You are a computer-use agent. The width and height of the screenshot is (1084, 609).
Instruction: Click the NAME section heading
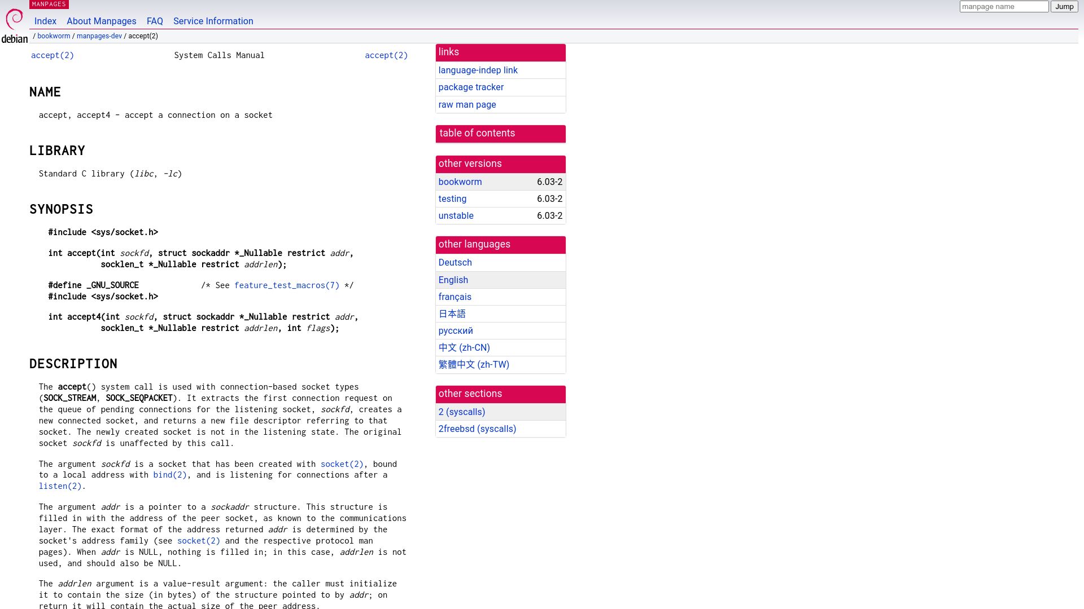tap(45, 92)
